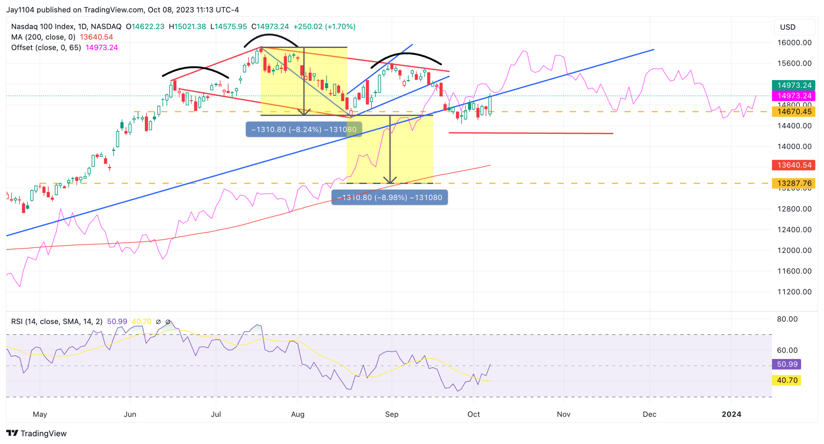Click the 12800.00 price axis label
Viewport: 824px width, 444px height.
pyautogui.click(x=794, y=209)
